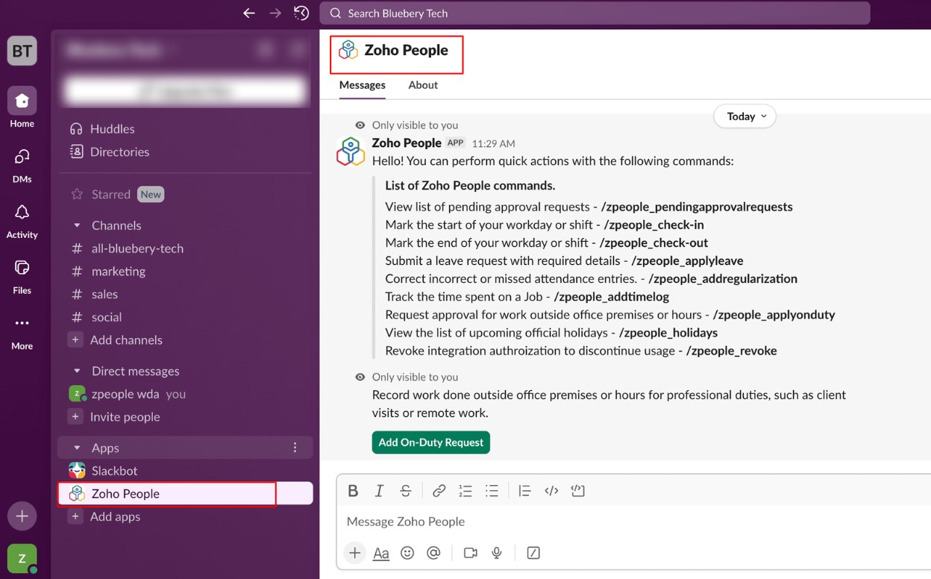Click the /zpeople_applyleave command text
Image resolution: width=931 pixels, height=579 pixels.
[687, 260]
